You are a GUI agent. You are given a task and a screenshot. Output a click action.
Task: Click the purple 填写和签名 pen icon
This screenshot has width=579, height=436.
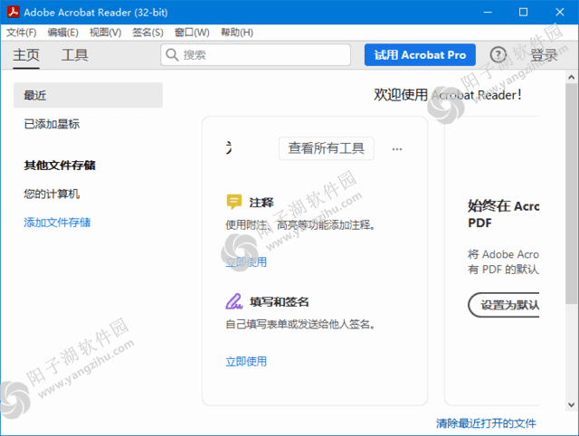point(233,301)
